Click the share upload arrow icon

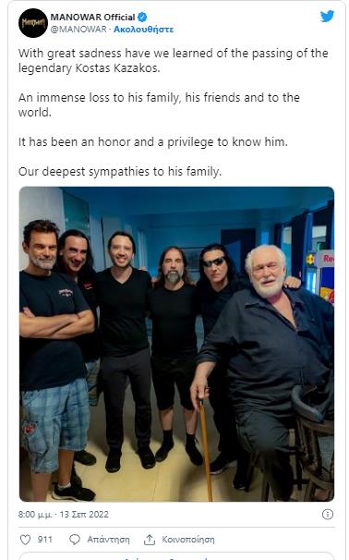pyautogui.click(x=150, y=540)
